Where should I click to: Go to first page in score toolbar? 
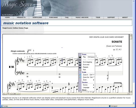pyautogui.click(x=4, y=94)
